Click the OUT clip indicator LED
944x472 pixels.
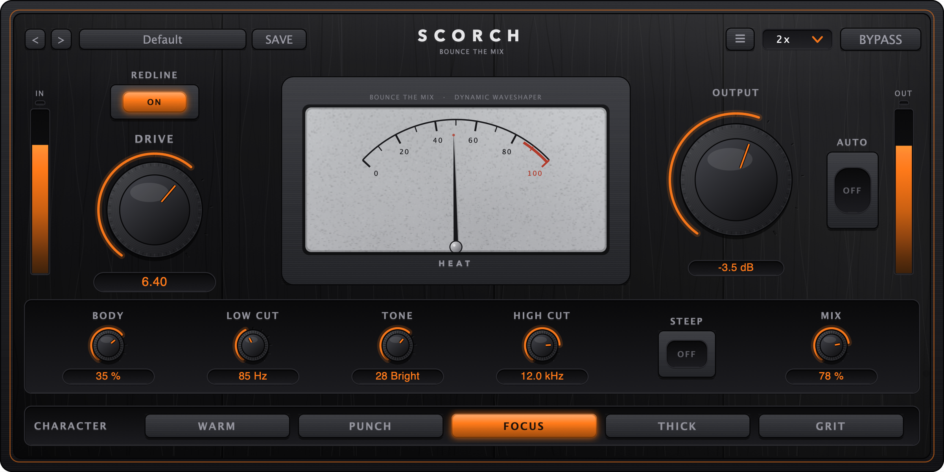tap(904, 103)
